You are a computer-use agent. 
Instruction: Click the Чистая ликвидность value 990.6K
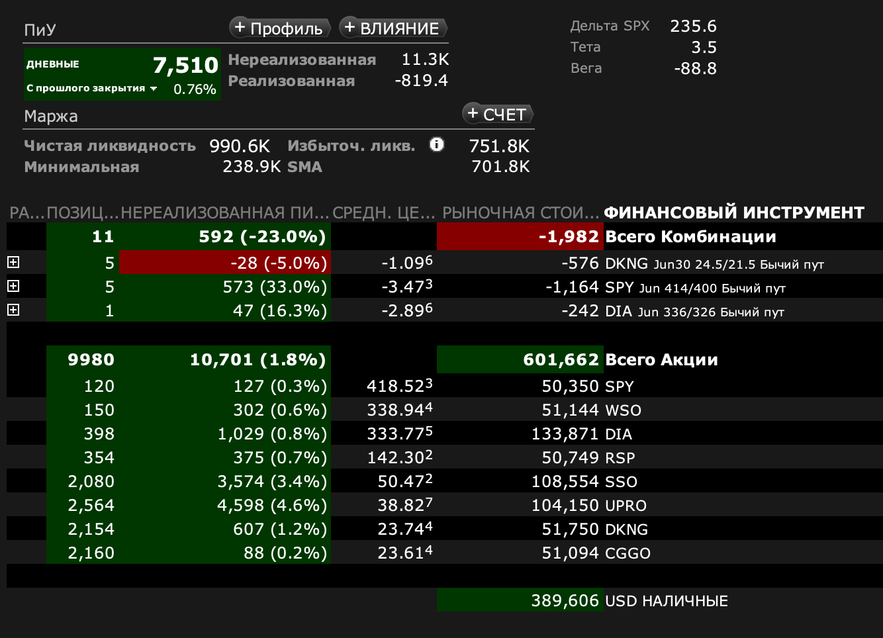tap(240, 146)
